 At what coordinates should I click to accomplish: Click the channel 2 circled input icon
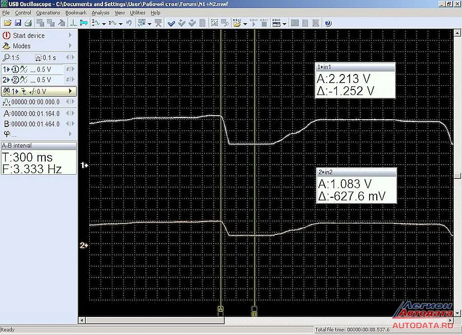pyautogui.click(x=15, y=80)
